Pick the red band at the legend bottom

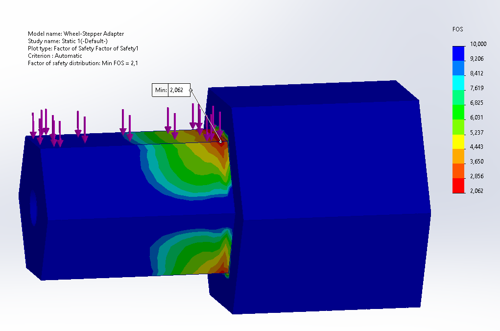(458, 186)
